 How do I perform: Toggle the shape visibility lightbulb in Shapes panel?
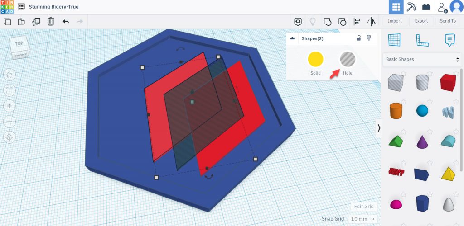pyautogui.click(x=369, y=38)
